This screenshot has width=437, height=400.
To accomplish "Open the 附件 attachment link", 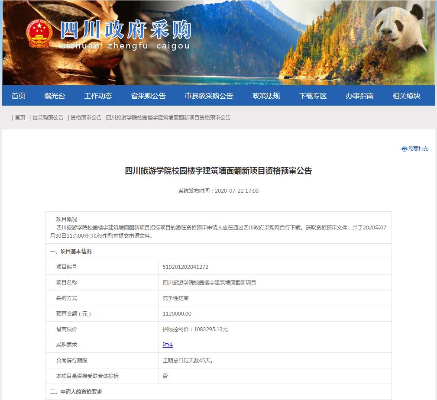I will point(168,345).
